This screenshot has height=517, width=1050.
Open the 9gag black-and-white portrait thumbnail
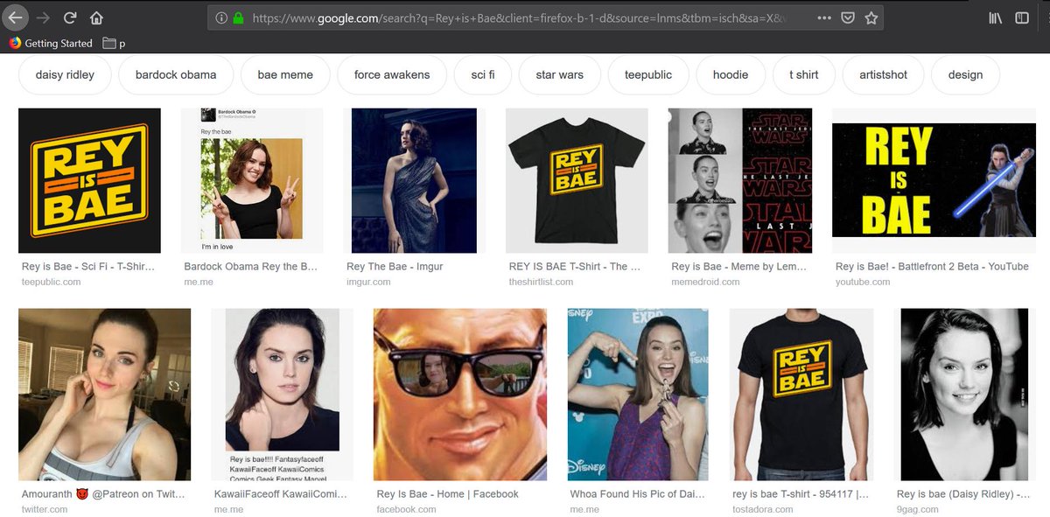point(964,395)
